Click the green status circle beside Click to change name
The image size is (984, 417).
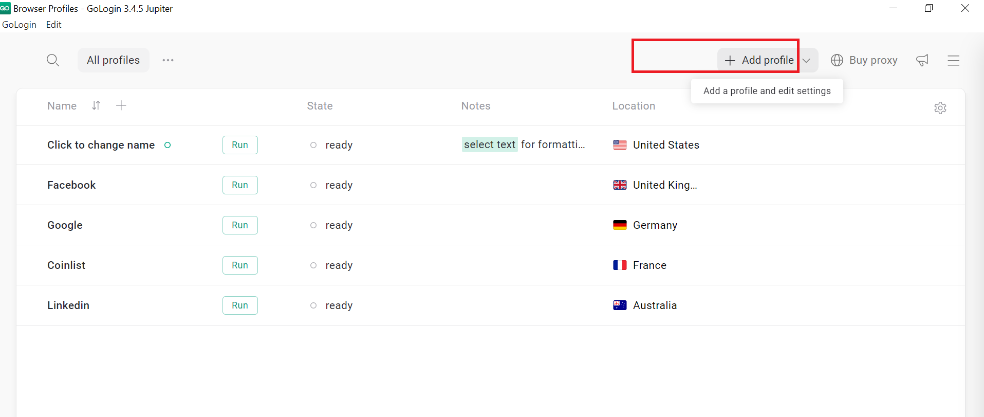168,145
